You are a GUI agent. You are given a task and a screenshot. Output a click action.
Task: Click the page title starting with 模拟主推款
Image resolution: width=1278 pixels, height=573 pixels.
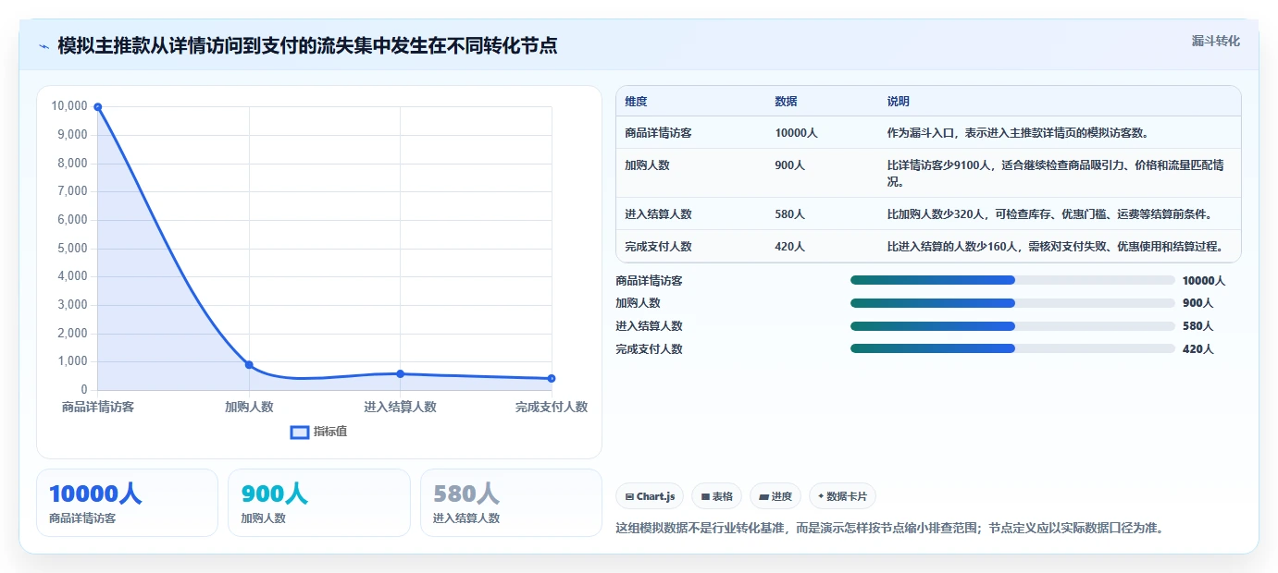(307, 45)
